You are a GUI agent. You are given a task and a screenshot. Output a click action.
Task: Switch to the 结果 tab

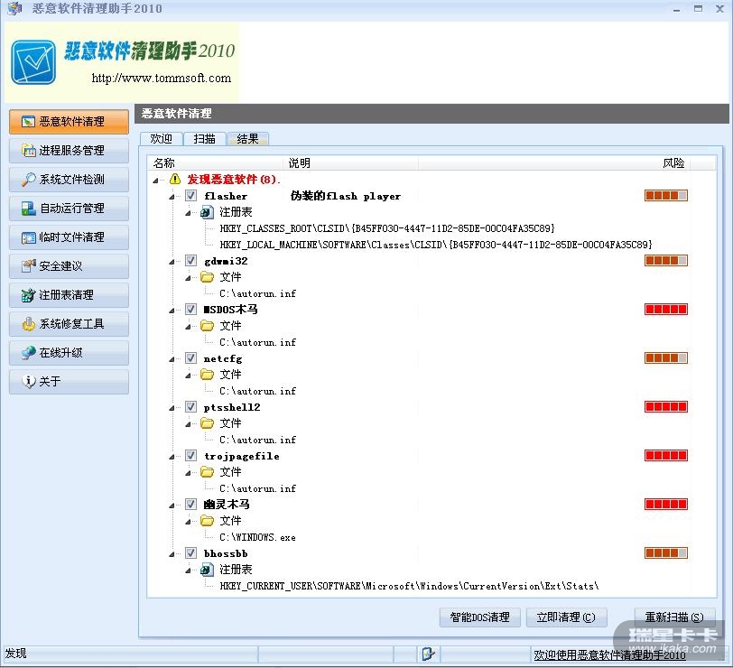click(247, 139)
